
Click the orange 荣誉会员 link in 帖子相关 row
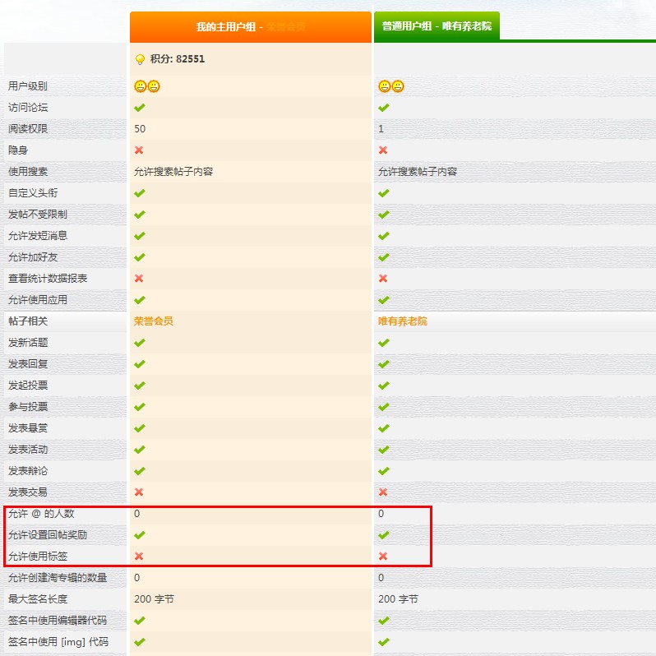click(154, 321)
